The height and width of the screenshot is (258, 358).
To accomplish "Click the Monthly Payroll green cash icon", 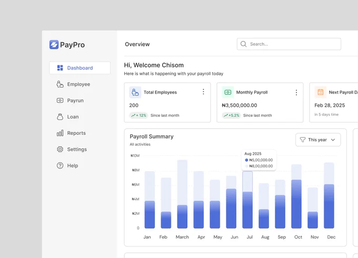I will point(228,92).
